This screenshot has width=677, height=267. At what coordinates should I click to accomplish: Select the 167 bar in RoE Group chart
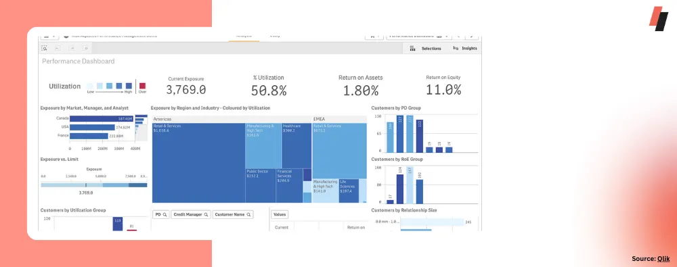pos(410,185)
